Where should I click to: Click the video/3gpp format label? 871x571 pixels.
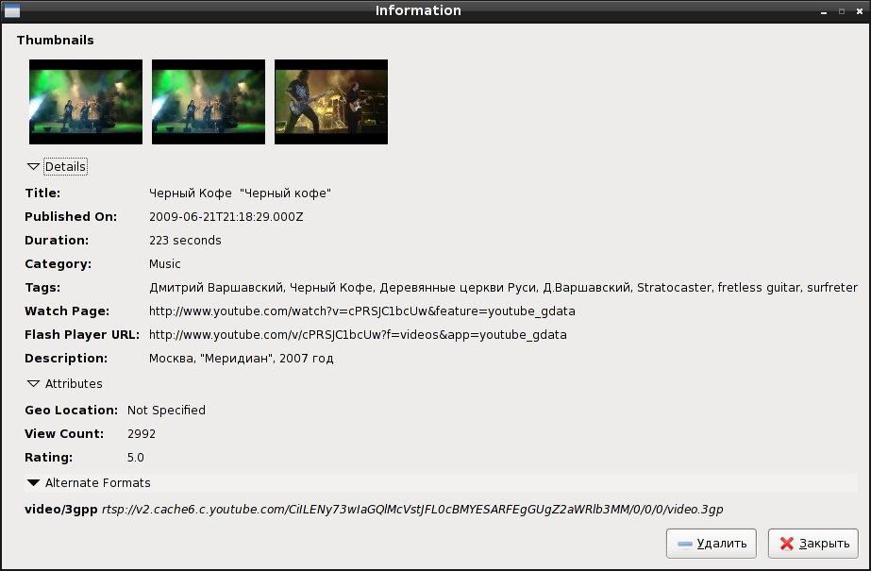point(61,510)
